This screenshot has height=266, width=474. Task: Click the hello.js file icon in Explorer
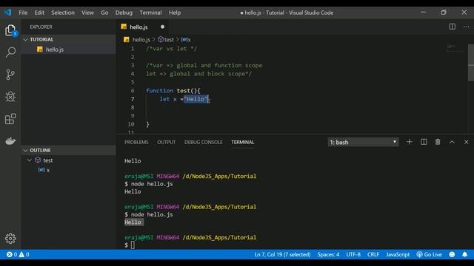tap(39, 50)
